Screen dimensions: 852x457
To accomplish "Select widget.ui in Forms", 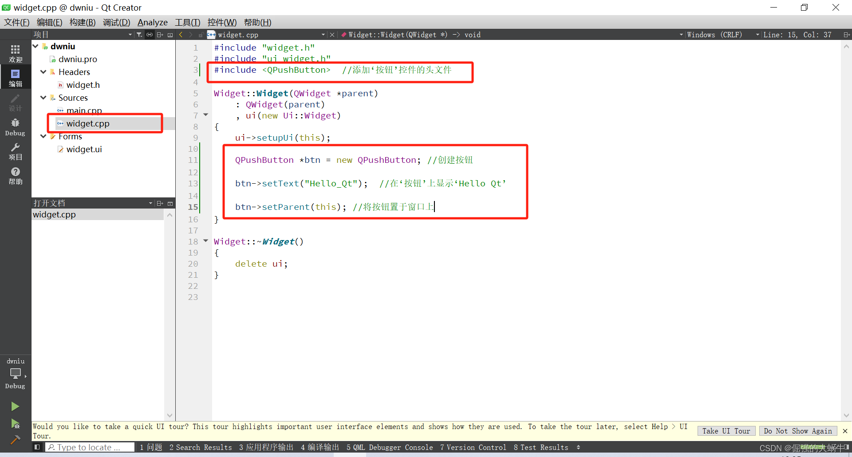I will click(x=84, y=149).
